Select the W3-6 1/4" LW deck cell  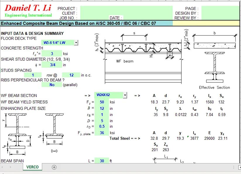[x=58, y=42]
